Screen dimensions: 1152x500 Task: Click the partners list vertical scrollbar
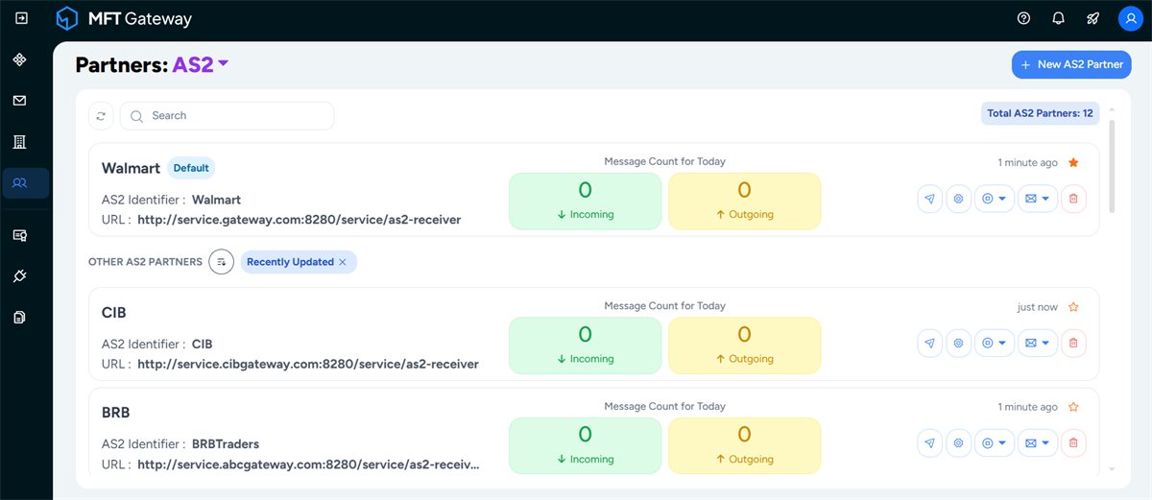pyautogui.click(x=1112, y=165)
